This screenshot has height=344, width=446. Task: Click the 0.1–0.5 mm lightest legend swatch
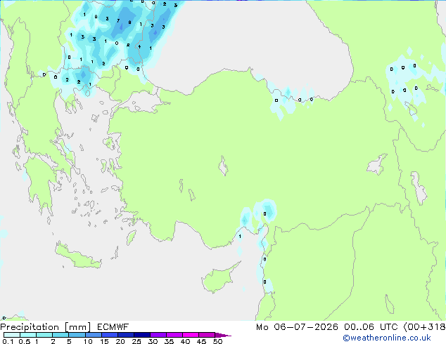coord(12,335)
